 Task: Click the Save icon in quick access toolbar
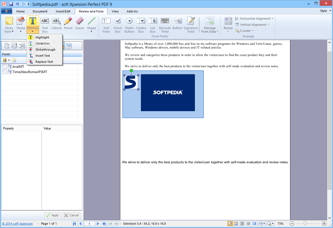[x=11, y=4]
